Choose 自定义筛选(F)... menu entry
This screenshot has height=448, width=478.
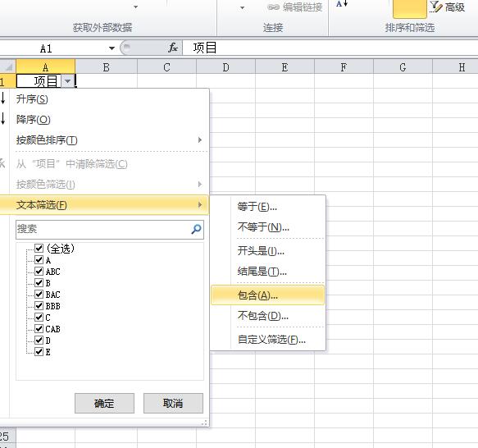(271, 340)
